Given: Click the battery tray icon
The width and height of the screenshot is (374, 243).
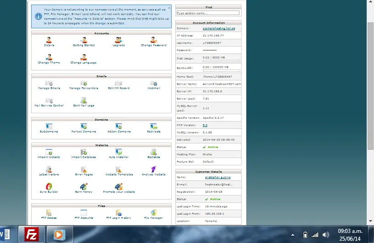Looking at the screenshot, I should (x=305, y=235).
